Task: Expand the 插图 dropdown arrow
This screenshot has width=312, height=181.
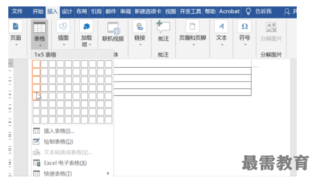Action: coord(64,45)
